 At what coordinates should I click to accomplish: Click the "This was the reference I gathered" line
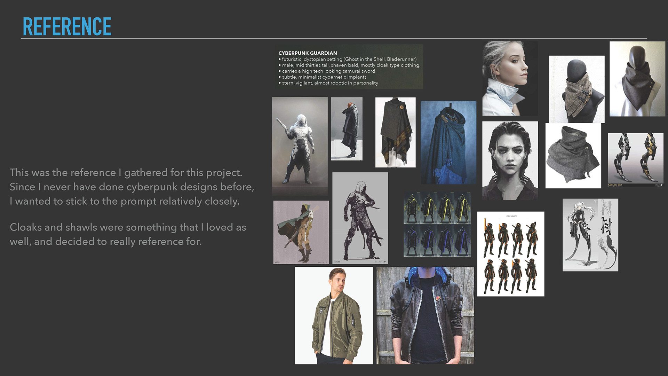(x=126, y=173)
